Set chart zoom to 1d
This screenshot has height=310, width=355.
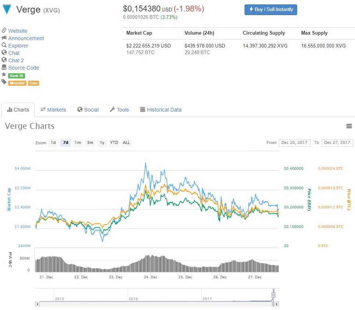53,143
